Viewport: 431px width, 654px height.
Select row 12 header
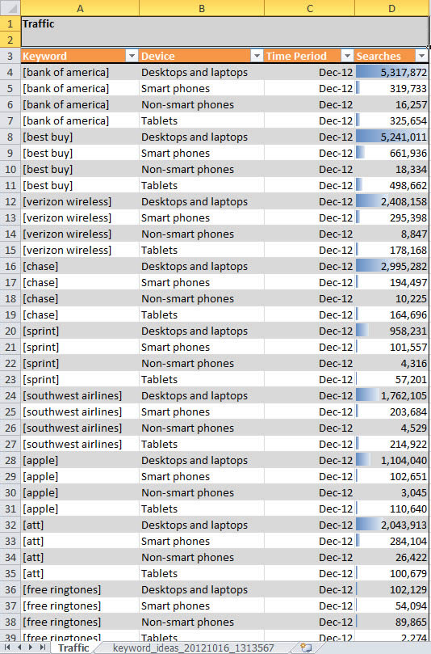(10, 201)
